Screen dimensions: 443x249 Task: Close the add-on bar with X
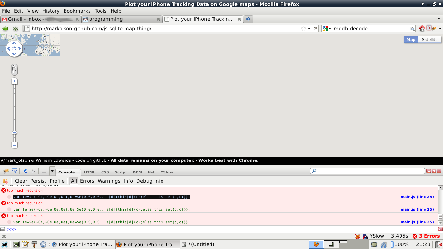coord(4,236)
